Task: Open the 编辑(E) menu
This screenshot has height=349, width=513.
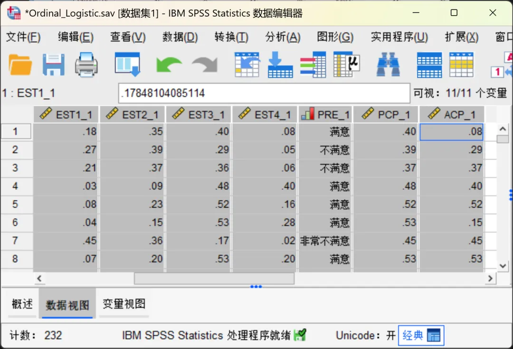Action: [x=76, y=37]
